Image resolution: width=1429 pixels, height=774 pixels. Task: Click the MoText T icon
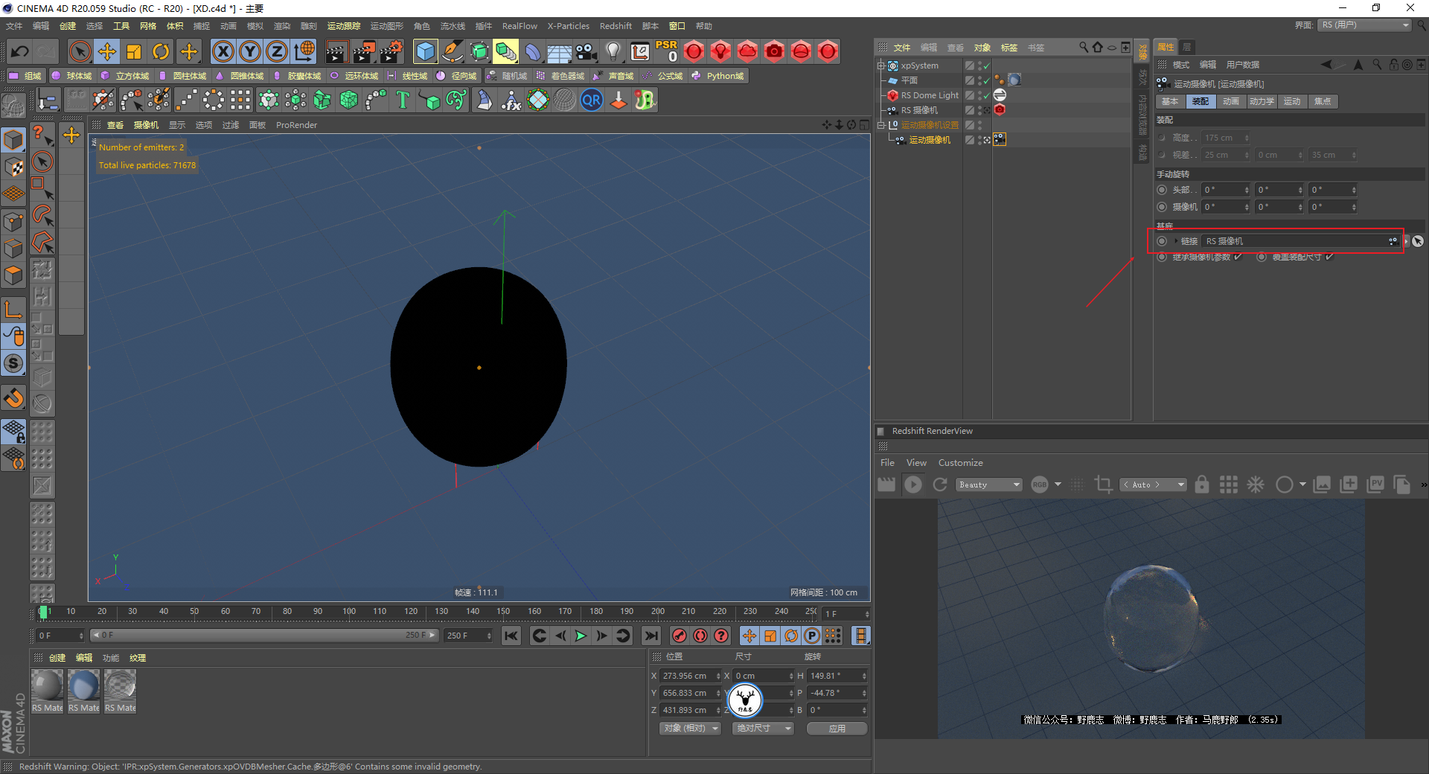403,100
